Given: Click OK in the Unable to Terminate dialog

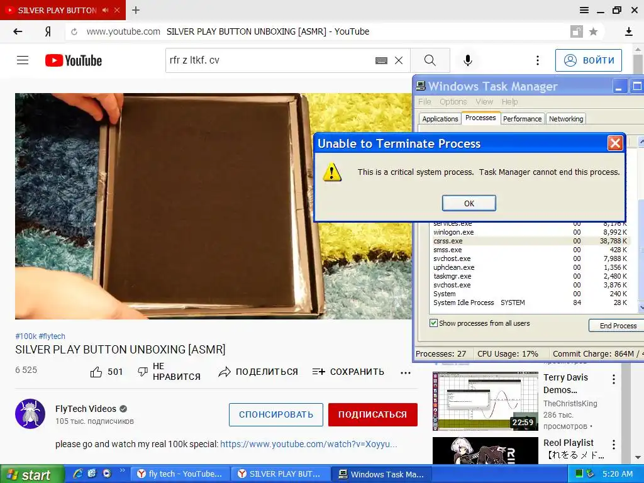Looking at the screenshot, I should (469, 203).
